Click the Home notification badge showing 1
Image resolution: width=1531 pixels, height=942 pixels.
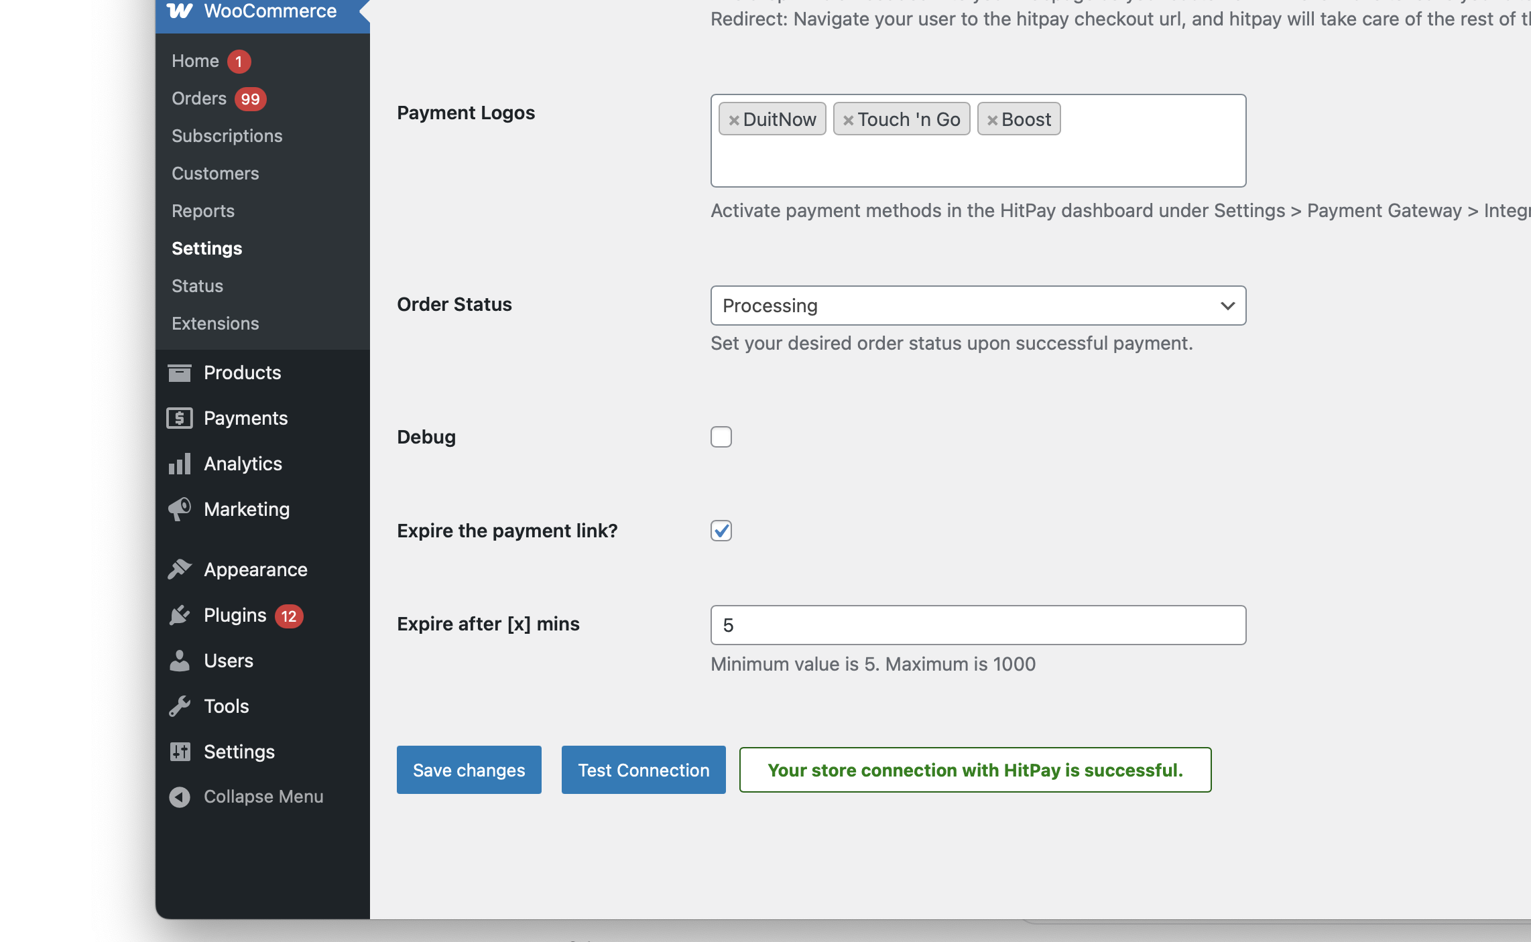coord(239,61)
